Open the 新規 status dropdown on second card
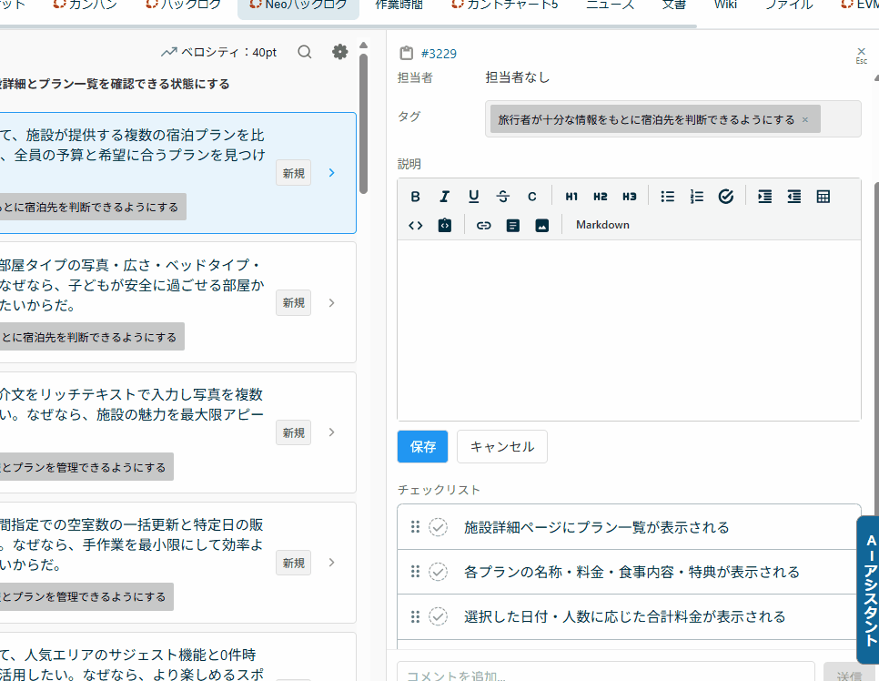Screen dimensions: 879x681 pos(293,303)
